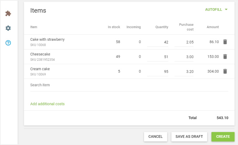Select the Cheesecake item name
Screen dimensions: 238x145
pos(40,54)
